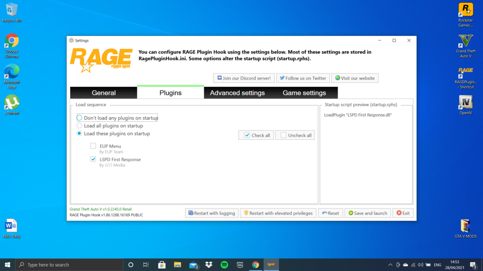Click the ENG language indicator
Screen dimensions: 483x271
438,265
